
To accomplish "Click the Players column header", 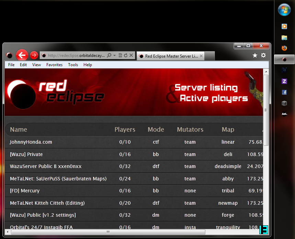I will [125, 130].
